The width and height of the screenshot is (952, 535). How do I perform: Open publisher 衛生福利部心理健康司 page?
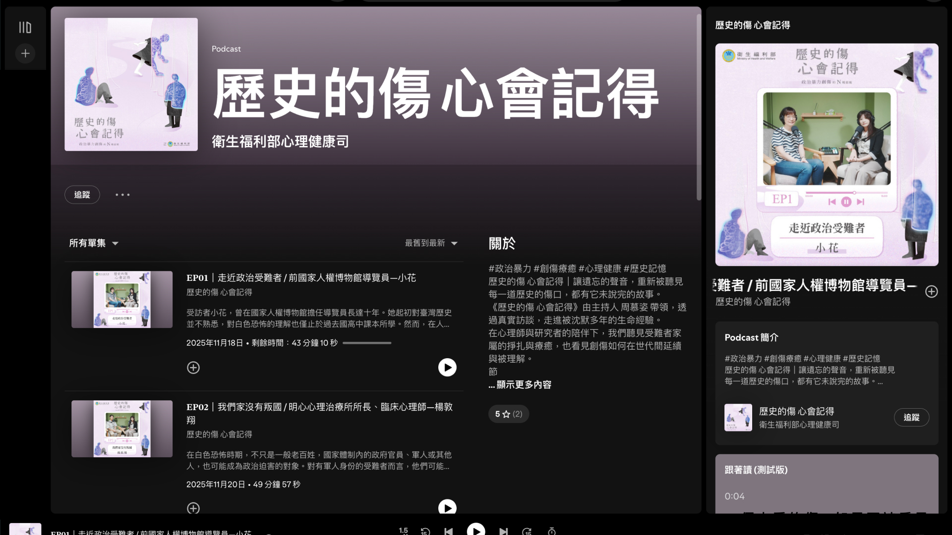pyautogui.click(x=280, y=141)
